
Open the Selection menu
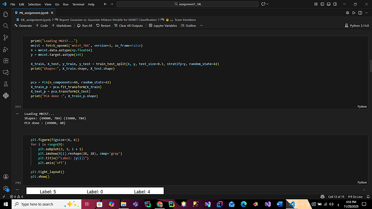coord(34,4)
